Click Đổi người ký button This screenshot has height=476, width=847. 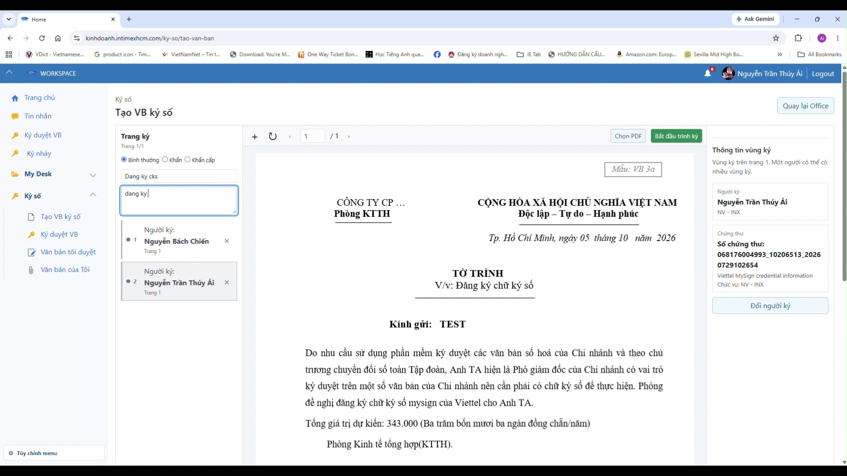(770, 306)
